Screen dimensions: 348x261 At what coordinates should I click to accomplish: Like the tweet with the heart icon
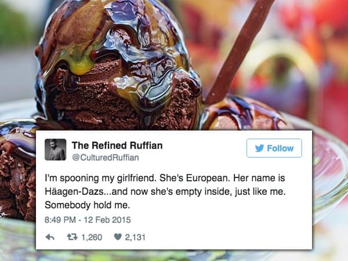click(x=118, y=237)
